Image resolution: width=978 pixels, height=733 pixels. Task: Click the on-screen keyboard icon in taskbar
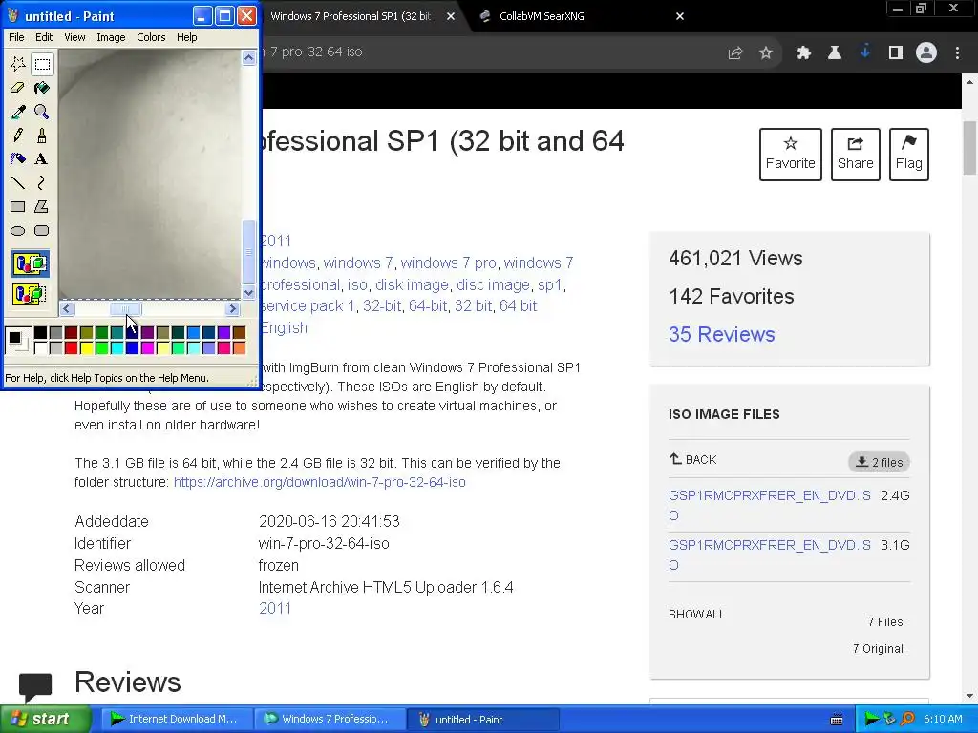[x=837, y=720]
